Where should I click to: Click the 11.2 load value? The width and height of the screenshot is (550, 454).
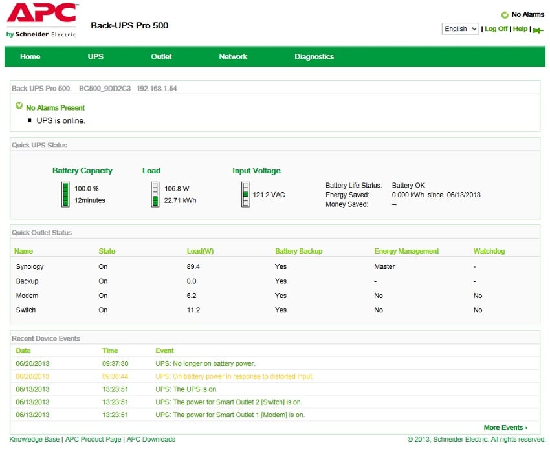pos(193,310)
